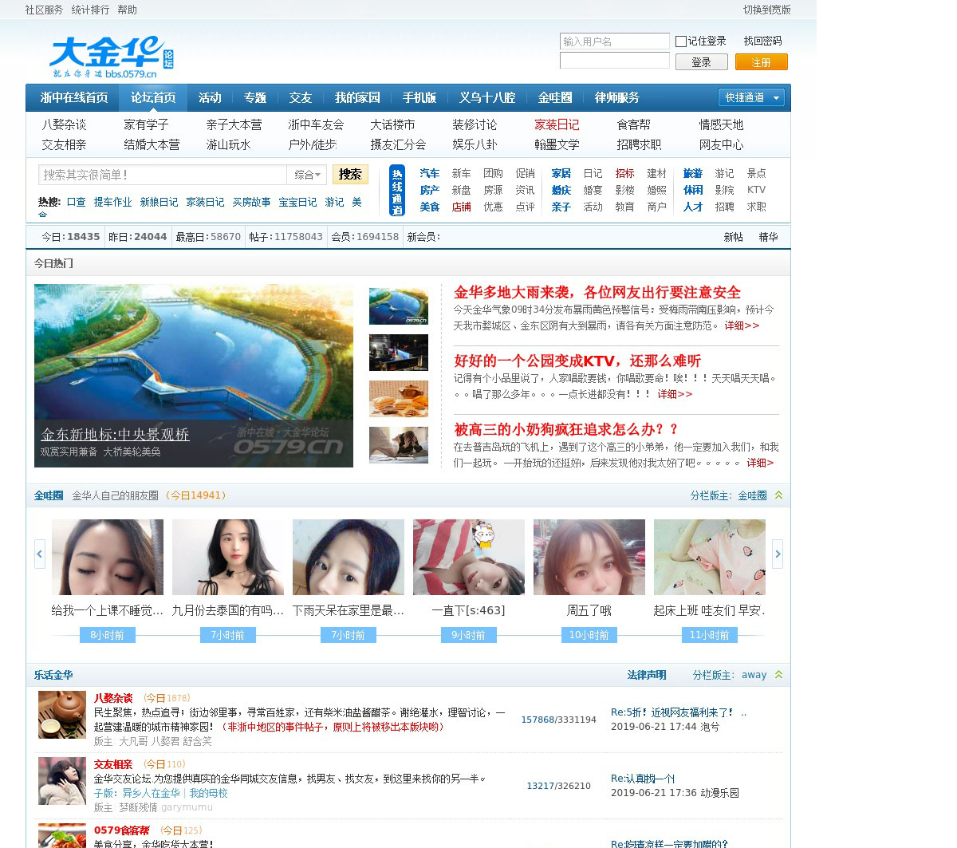
Task: Click the carousel left arrow in 金哇圈
Action: (x=40, y=554)
